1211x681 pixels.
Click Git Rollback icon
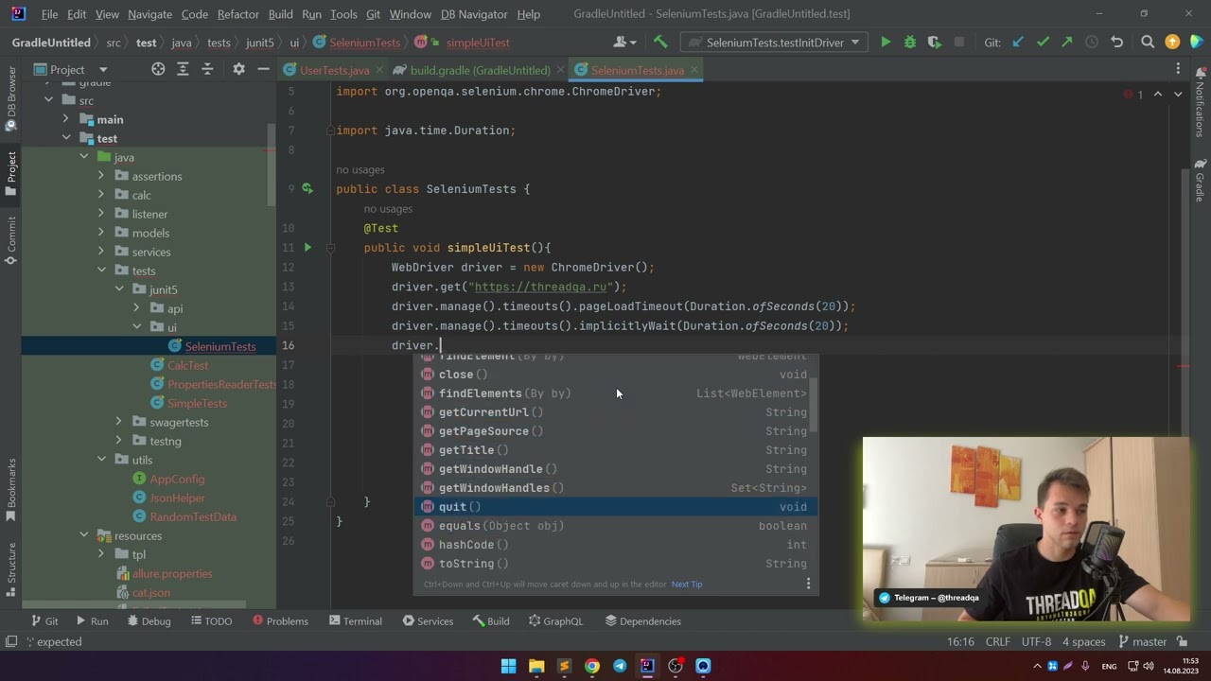click(1116, 43)
